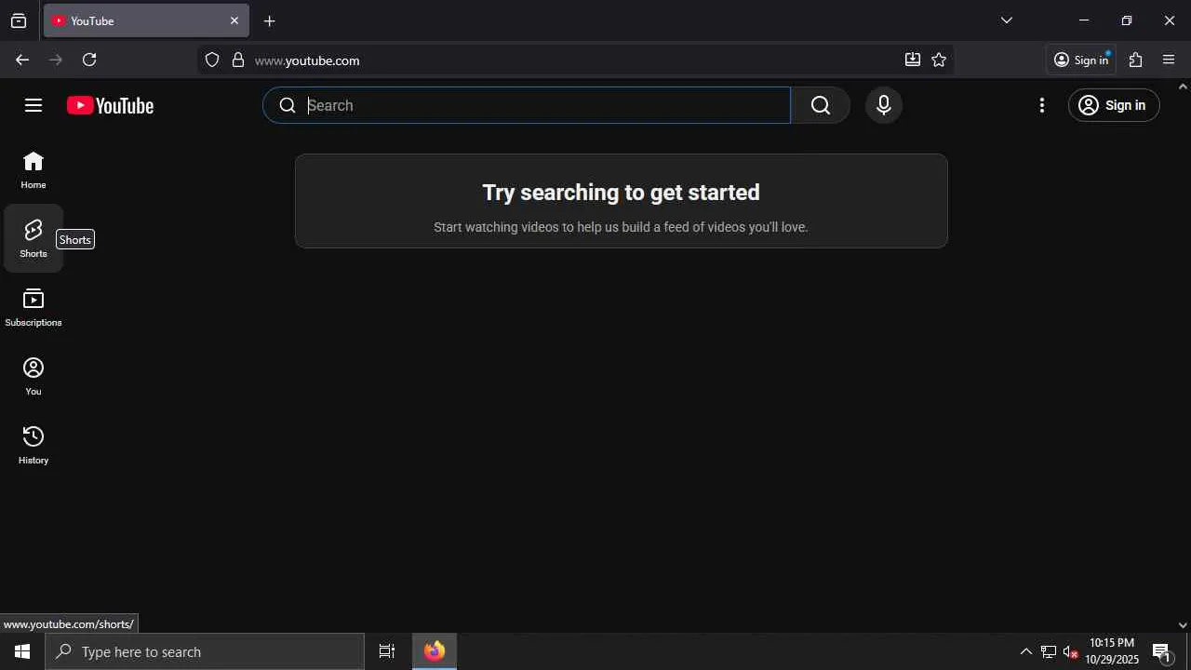List all tabs dropdown arrow
The height and width of the screenshot is (670, 1191).
[1007, 20]
